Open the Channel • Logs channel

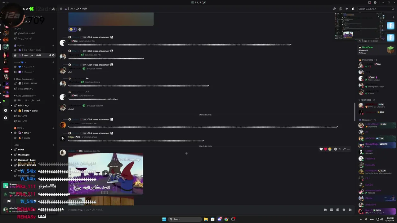point(33,160)
